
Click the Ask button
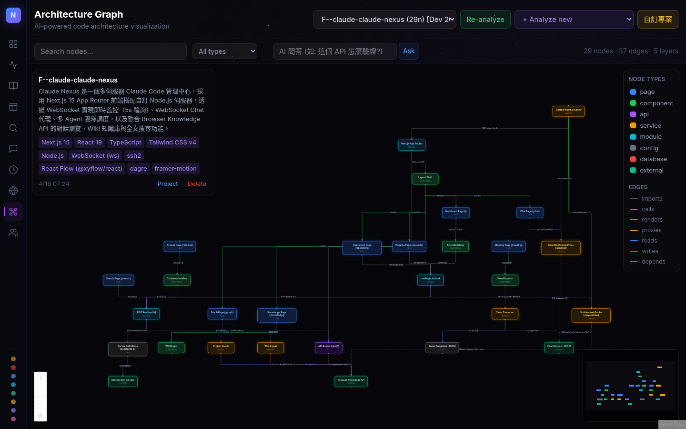pyautogui.click(x=409, y=51)
